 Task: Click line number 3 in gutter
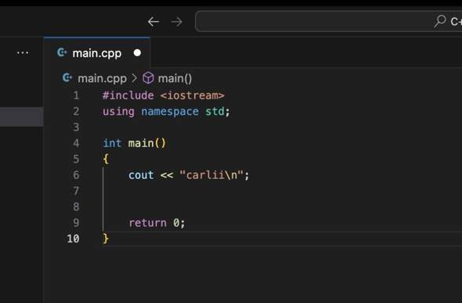point(76,127)
